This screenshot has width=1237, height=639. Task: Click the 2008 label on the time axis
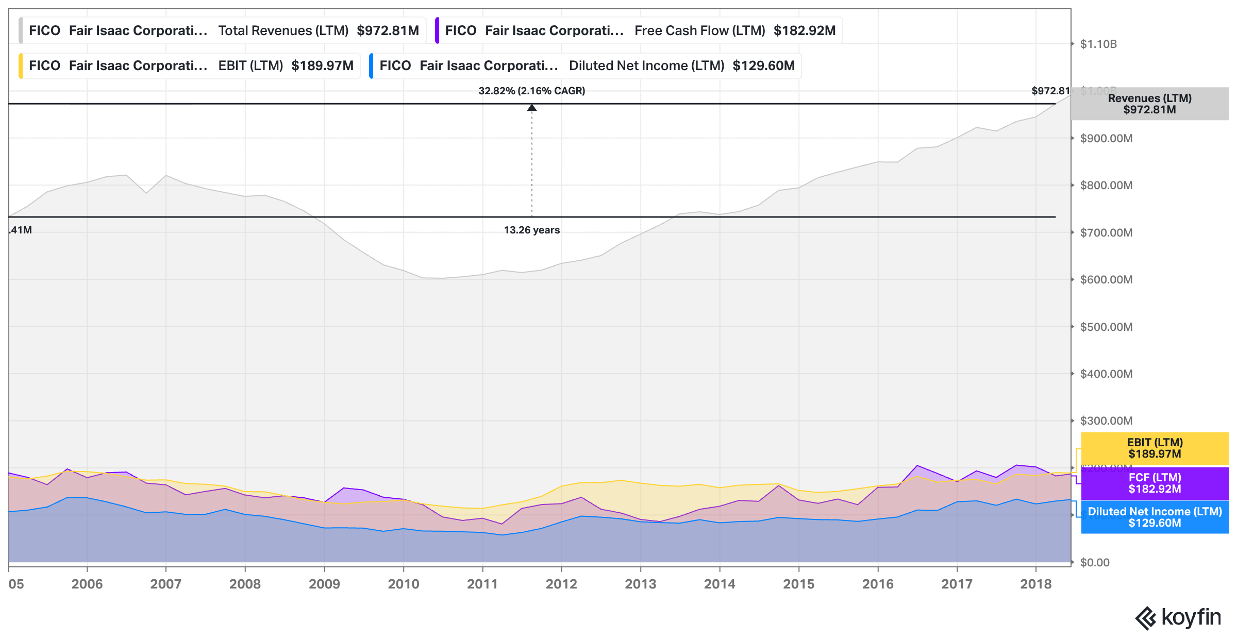(245, 584)
